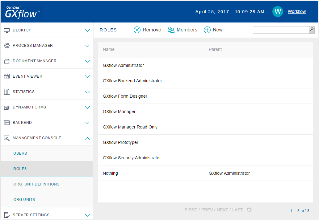Click the Workflow user link
This screenshot has height=220, width=319.
[x=297, y=12]
